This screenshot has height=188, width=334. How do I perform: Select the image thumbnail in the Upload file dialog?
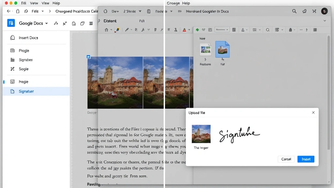click(x=201, y=134)
